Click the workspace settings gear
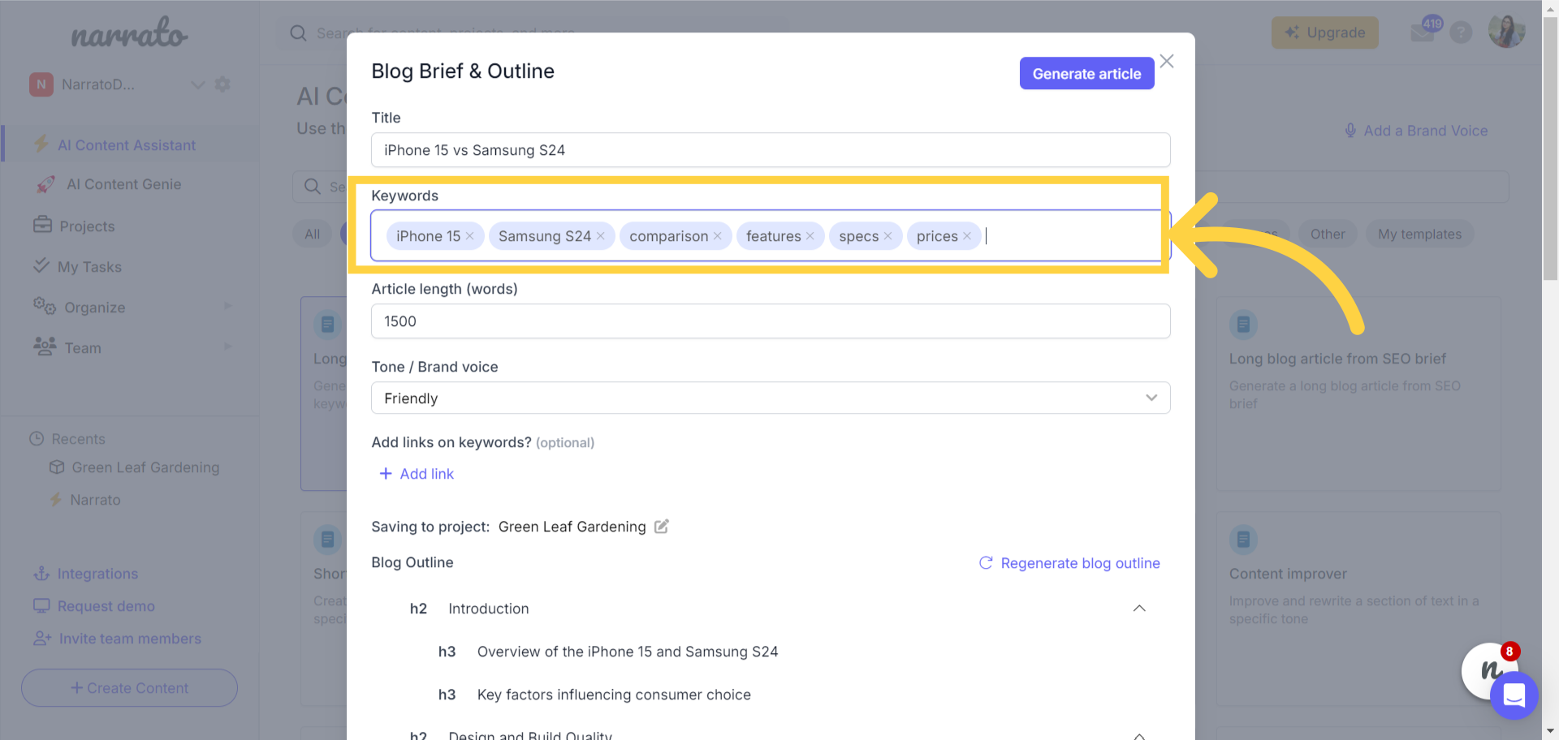 coord(223,84)
